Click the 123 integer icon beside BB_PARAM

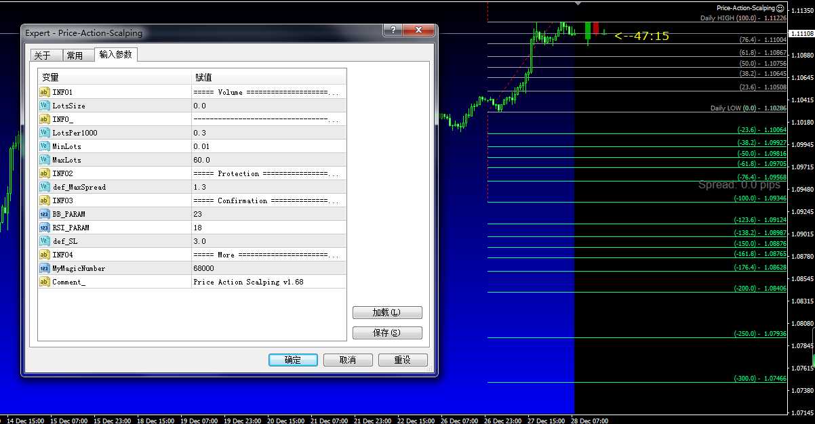pos(44,213)
